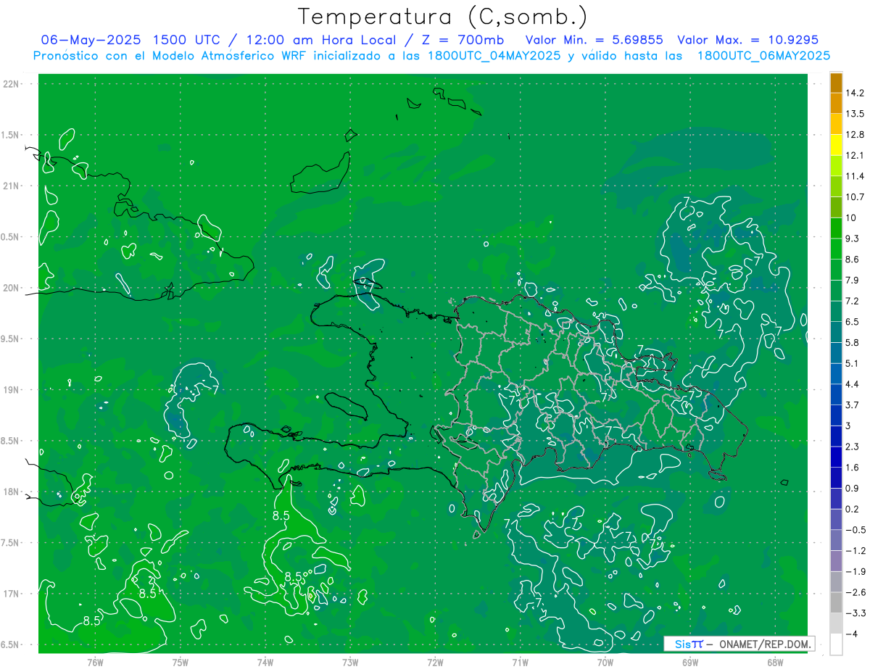Click the 'ONAMET/REP.DOM.' credit label

(x=765, y=644)
